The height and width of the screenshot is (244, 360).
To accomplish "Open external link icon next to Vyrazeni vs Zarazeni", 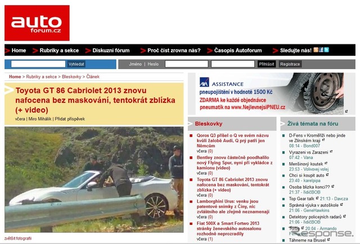I will click(x=331, y=151).
